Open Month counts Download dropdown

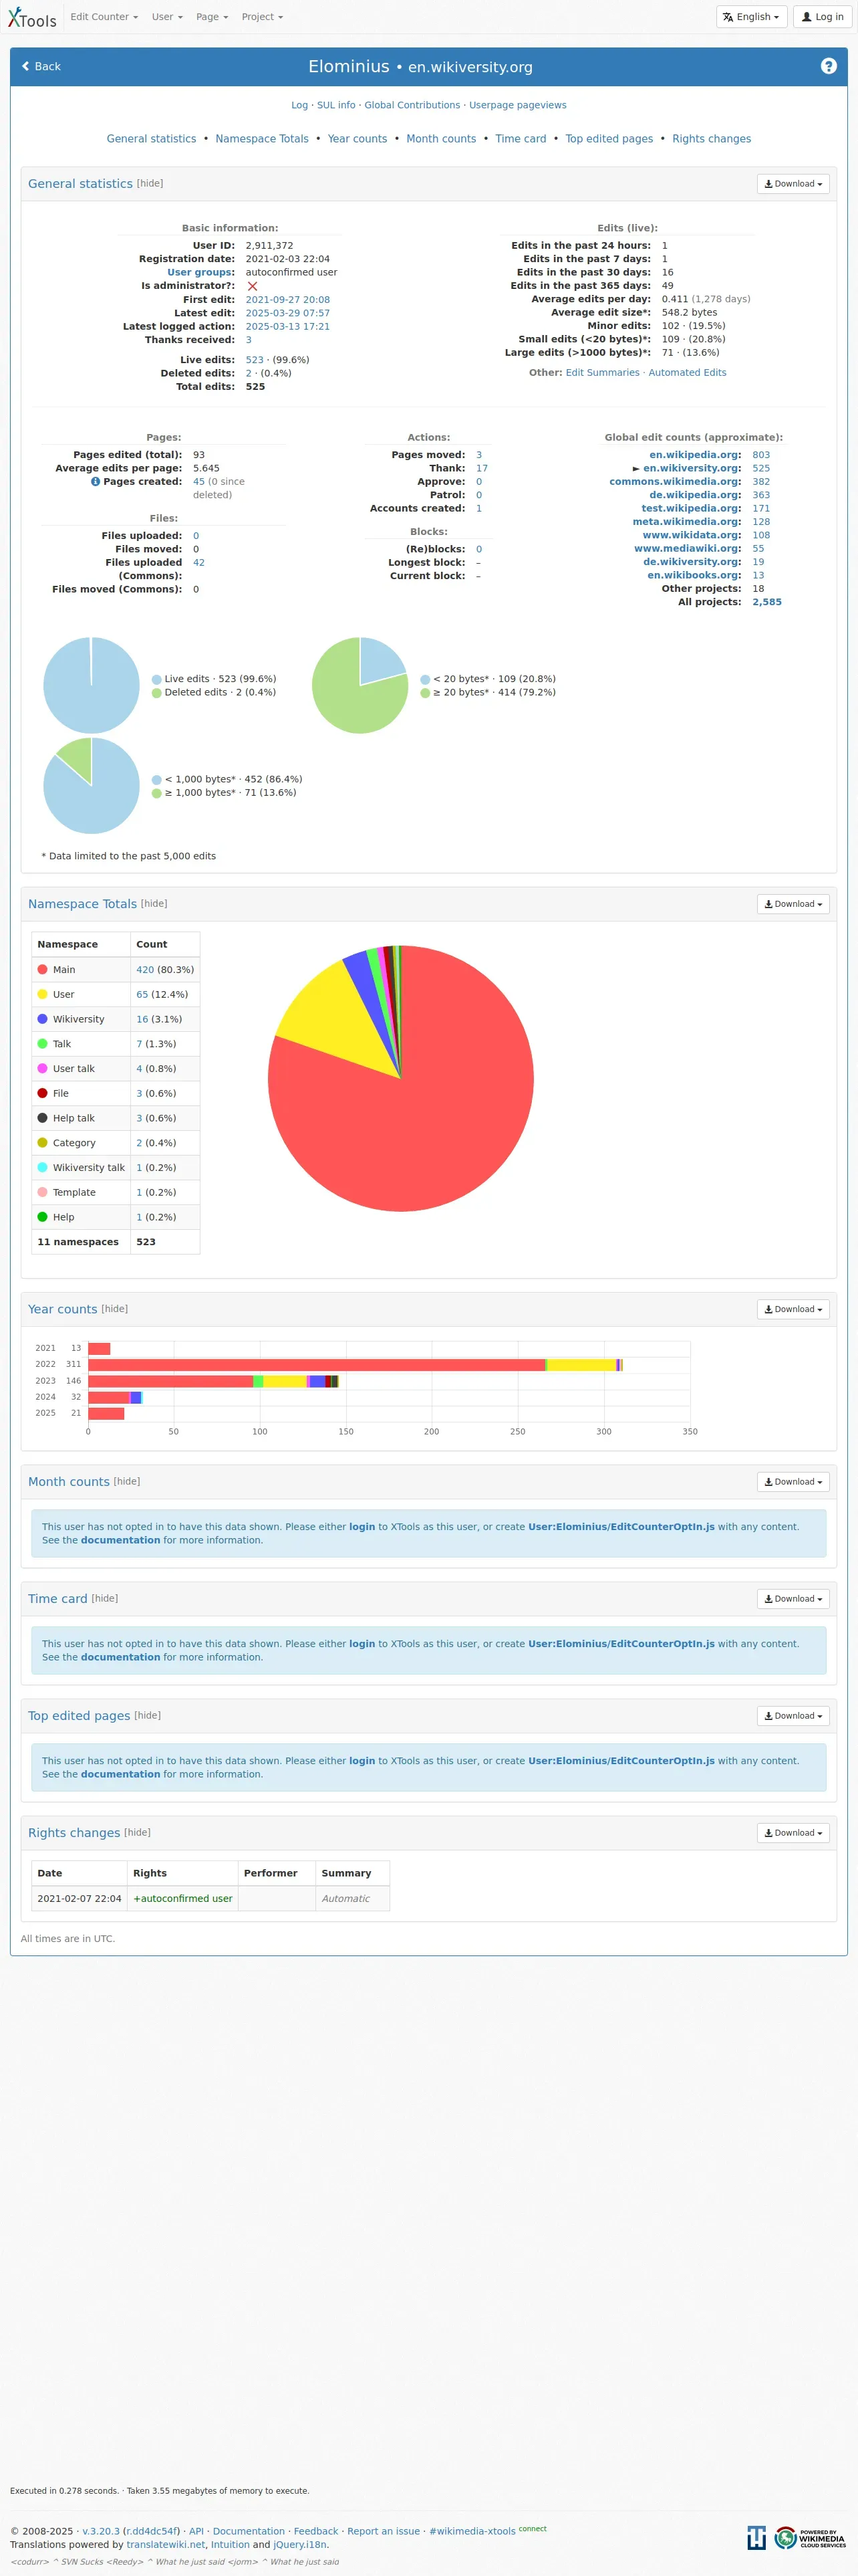click(x=793, y=1482)
